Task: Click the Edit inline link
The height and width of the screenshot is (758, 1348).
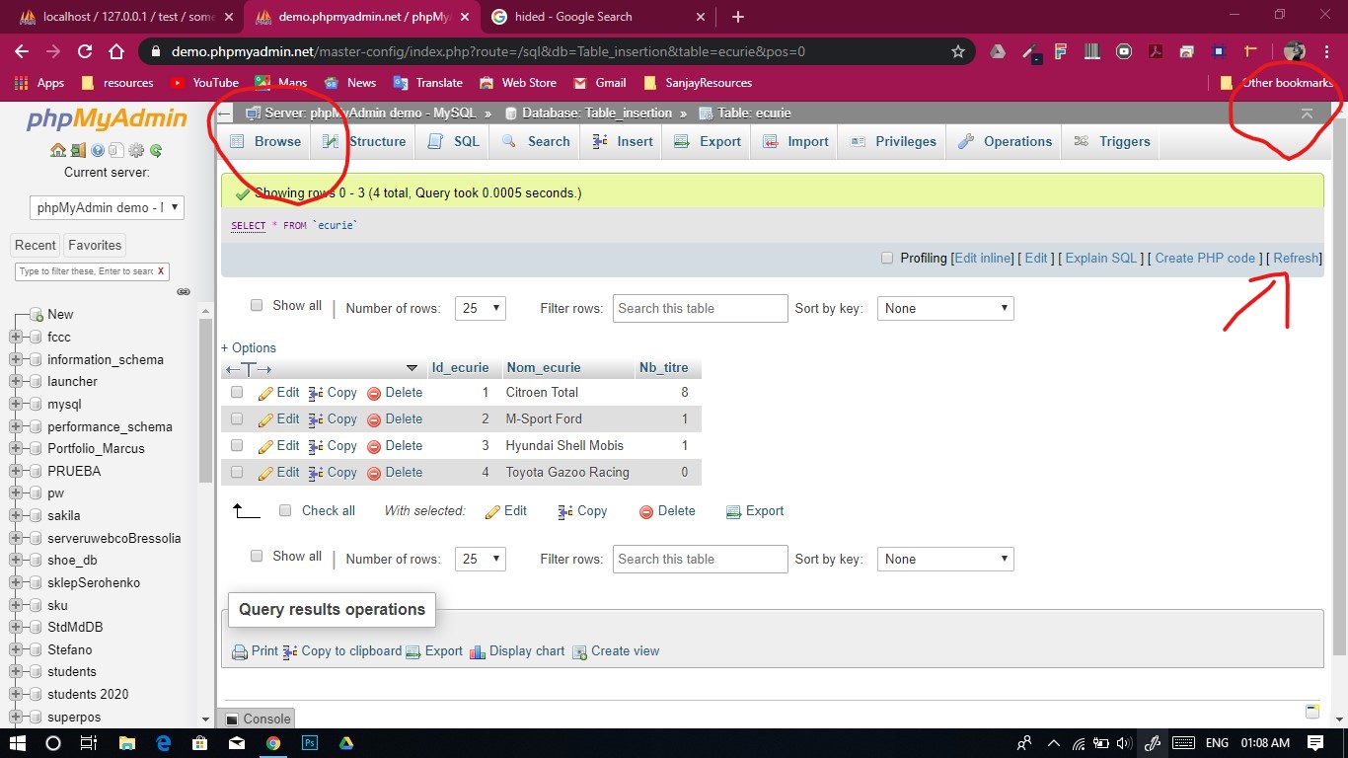Action: [983, 258]
